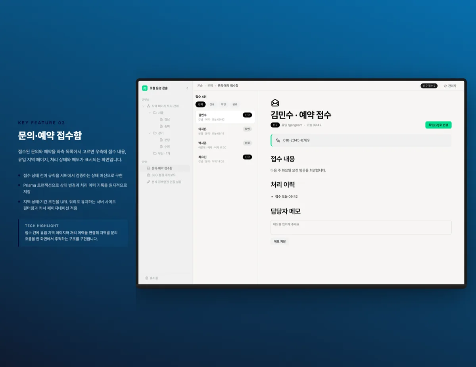This screenshot has height=367, width=476.
Task: Click the 메모 저장 button
Action: click(x=280, y=241)
